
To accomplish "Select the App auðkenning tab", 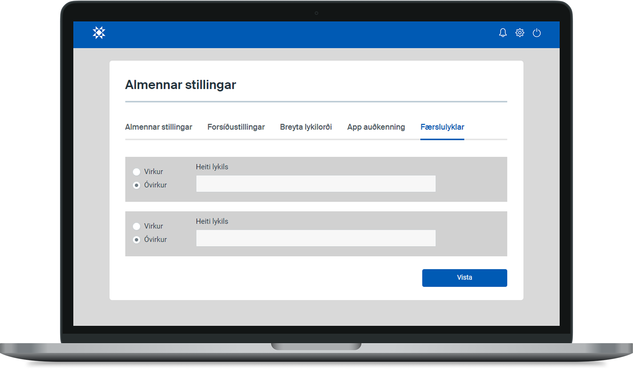I will (376, 127).
